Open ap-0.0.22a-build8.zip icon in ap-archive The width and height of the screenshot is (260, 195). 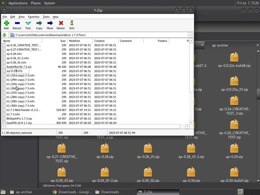pyautogui.click(x=234, y=57)
